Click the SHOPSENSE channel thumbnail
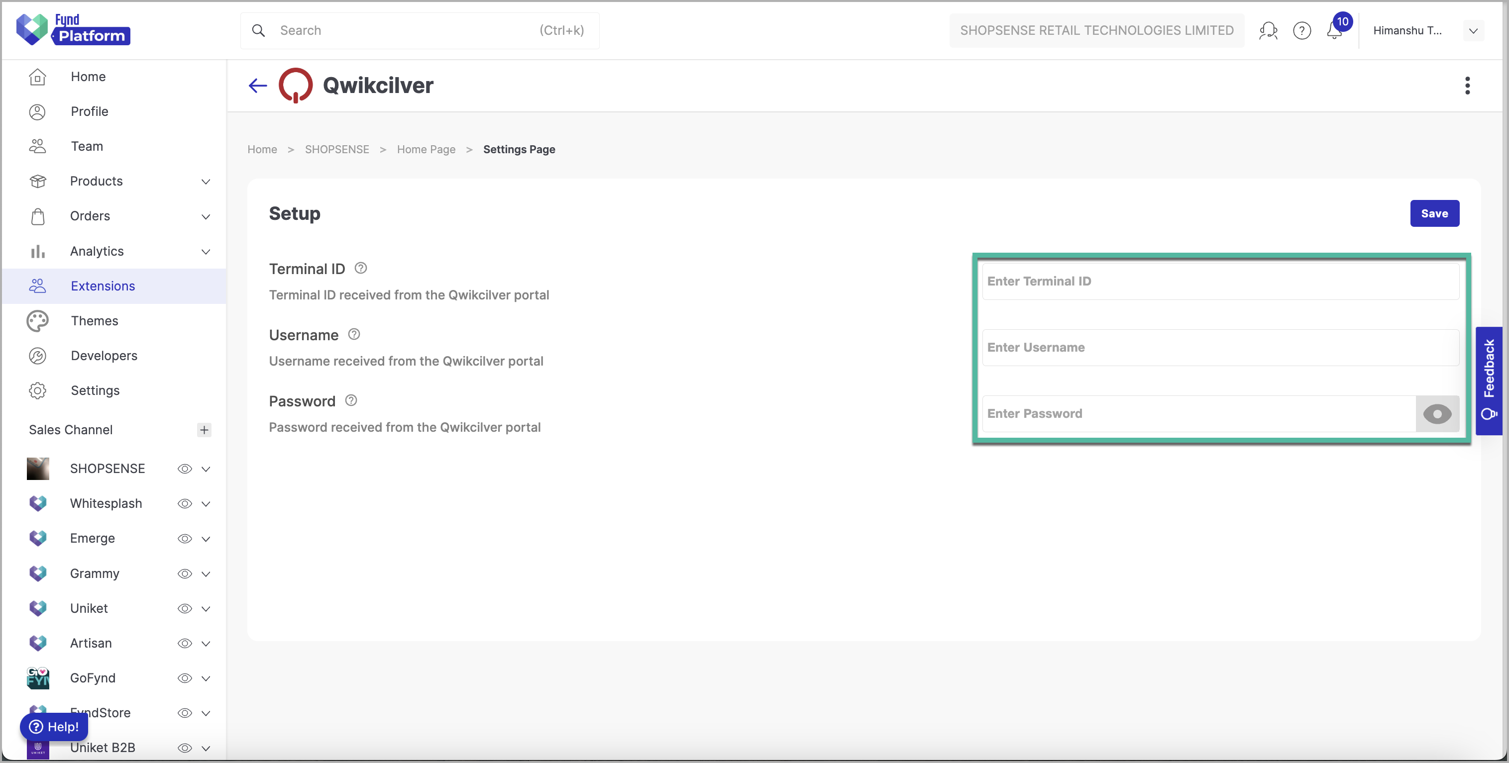This screenshot has width=1509, height=763. pos(38,469)
